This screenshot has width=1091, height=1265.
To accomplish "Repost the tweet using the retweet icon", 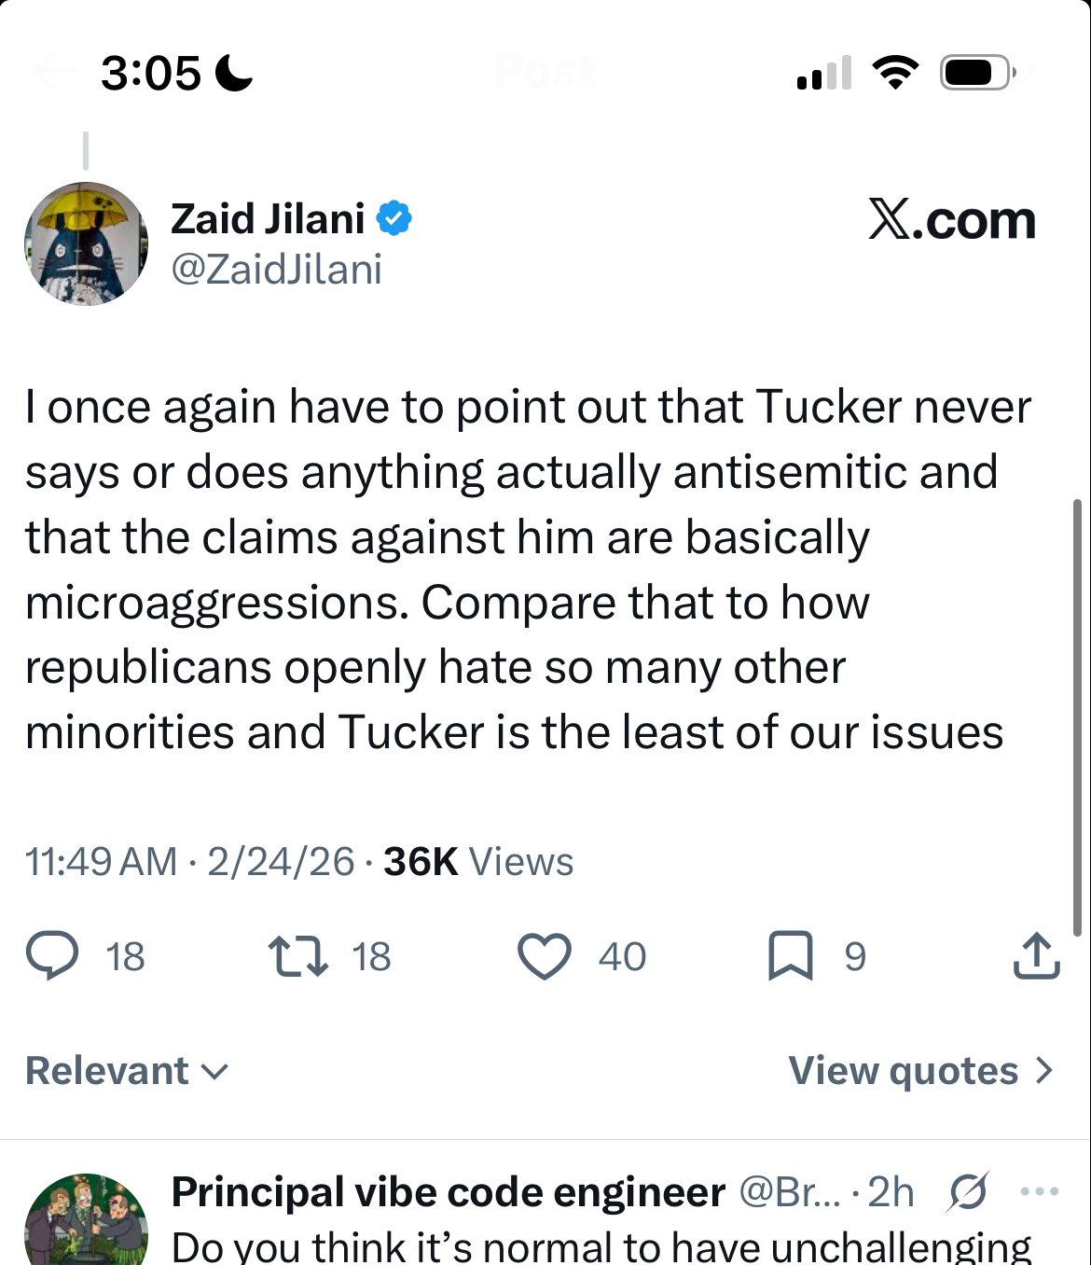I will tap(297, 956).
